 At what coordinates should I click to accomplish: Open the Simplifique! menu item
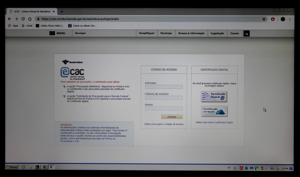coord(146,33)
